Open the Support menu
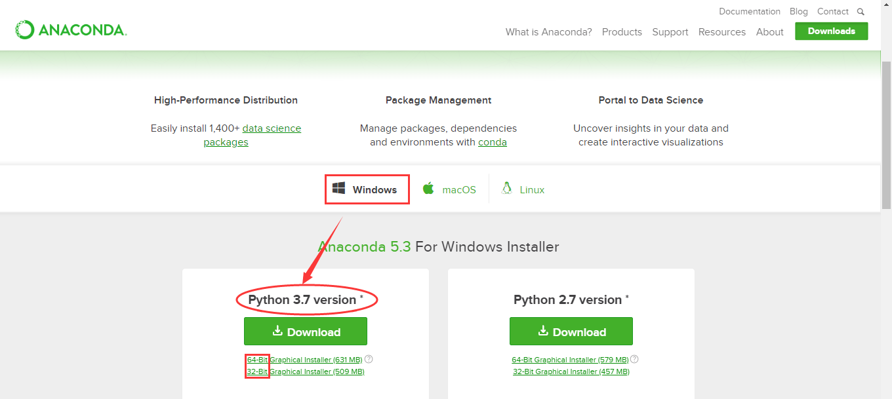 click(x=670, y=32)
